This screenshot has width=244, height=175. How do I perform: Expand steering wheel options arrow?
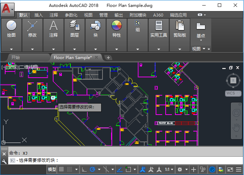click(x=236, y=120)
